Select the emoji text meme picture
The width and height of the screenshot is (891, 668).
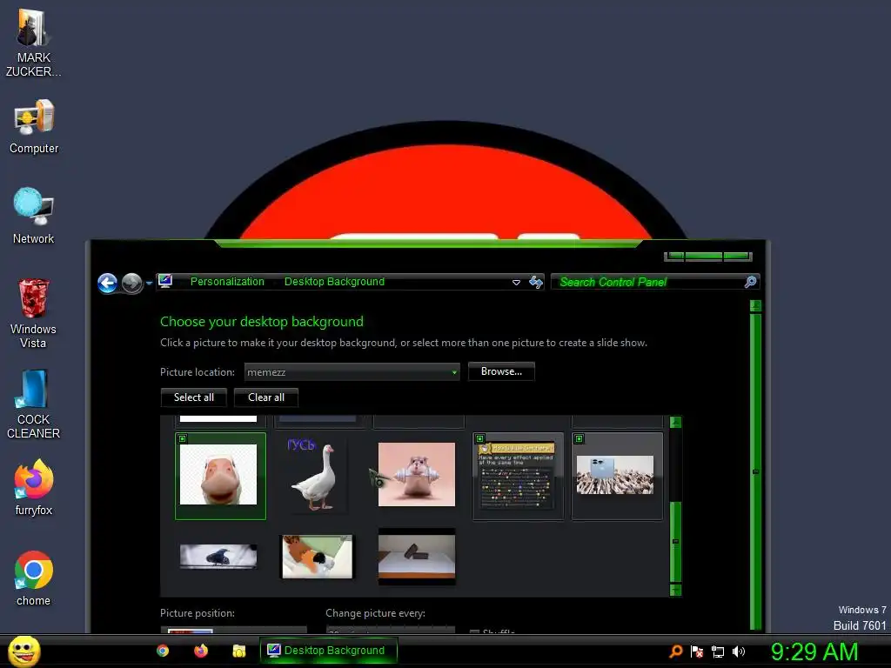tap(518, 476)
